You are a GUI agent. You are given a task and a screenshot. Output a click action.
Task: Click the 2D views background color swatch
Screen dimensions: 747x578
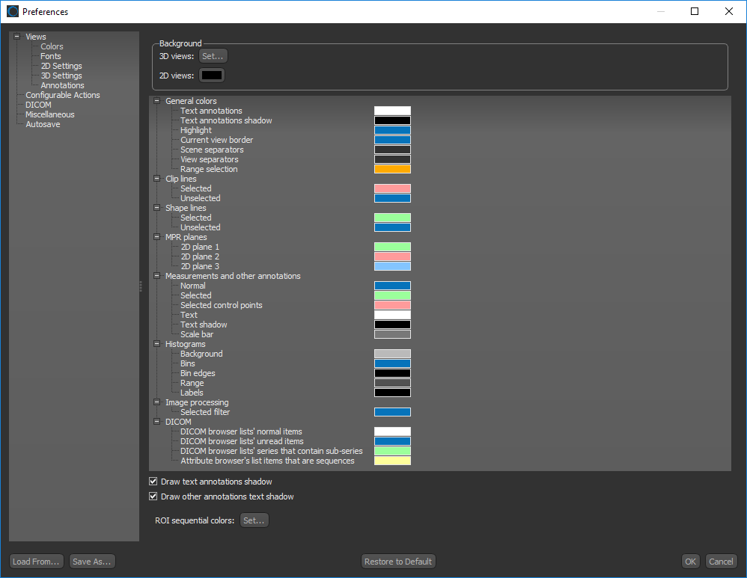(212, 76)
